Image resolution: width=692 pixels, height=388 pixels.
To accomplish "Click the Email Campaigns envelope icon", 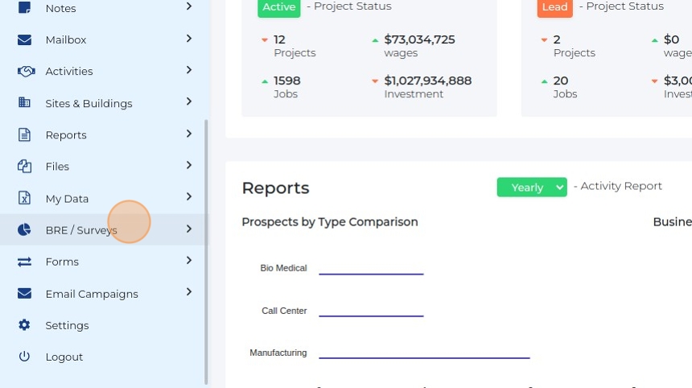I will (x=25, y=294).
